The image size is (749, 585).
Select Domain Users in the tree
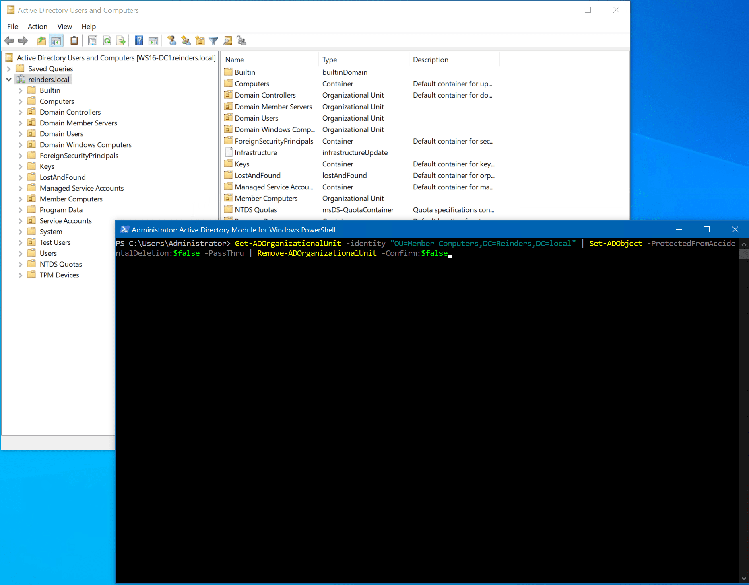(61, 134)
